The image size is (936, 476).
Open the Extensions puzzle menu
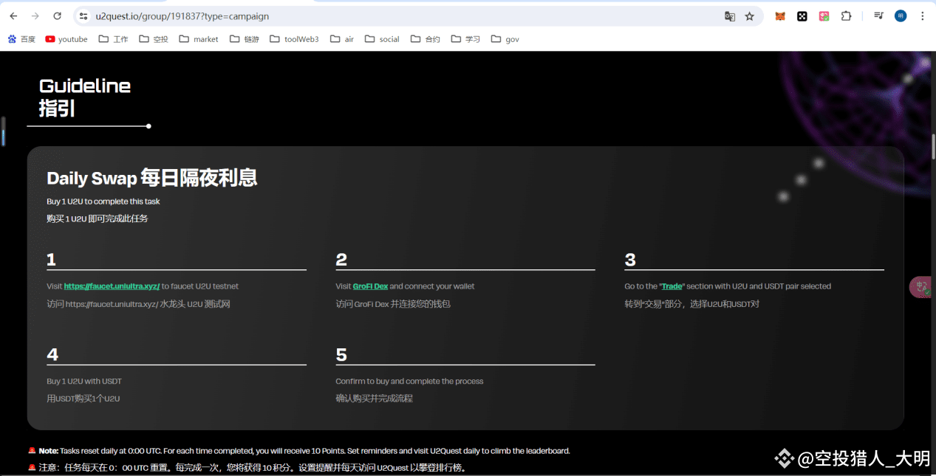847,15
